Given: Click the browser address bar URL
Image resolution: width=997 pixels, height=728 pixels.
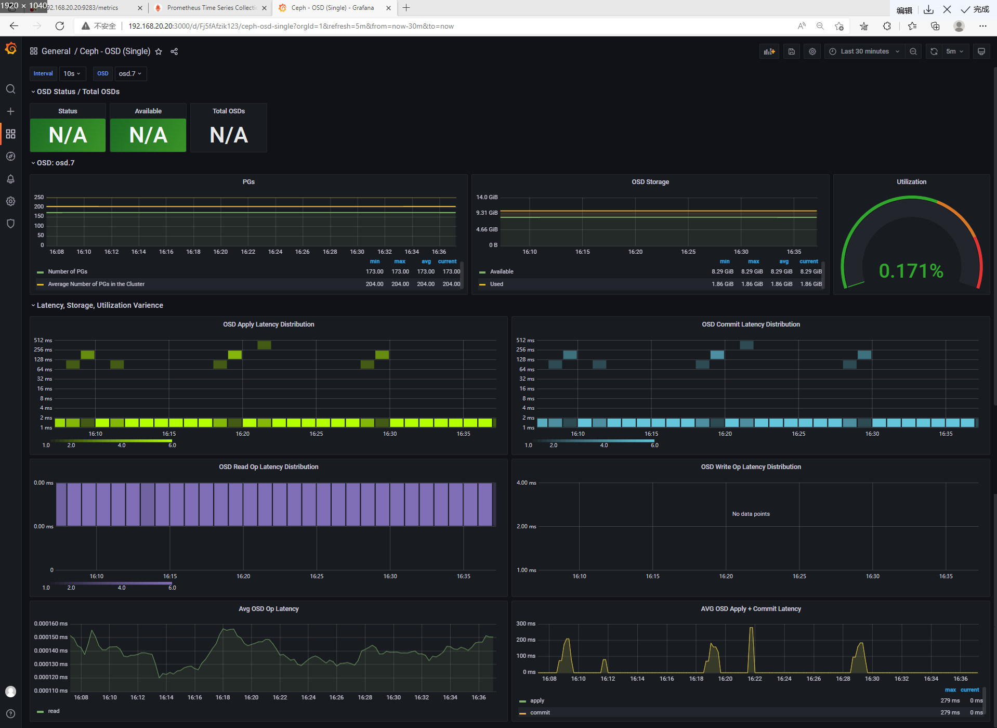Looking at the screenshot, I should coord(291,26).
